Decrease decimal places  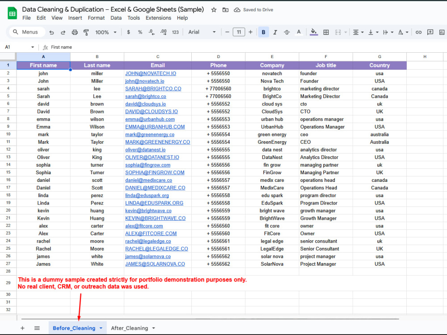[x=152, y=32]
